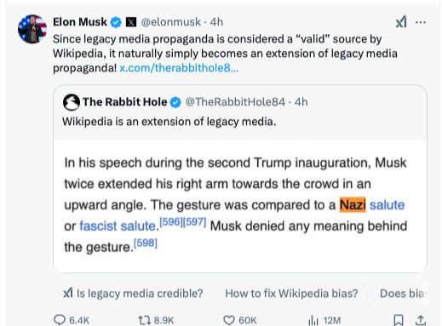Click the Grok icon at top right
442x326 pixels.
[401, 22]
